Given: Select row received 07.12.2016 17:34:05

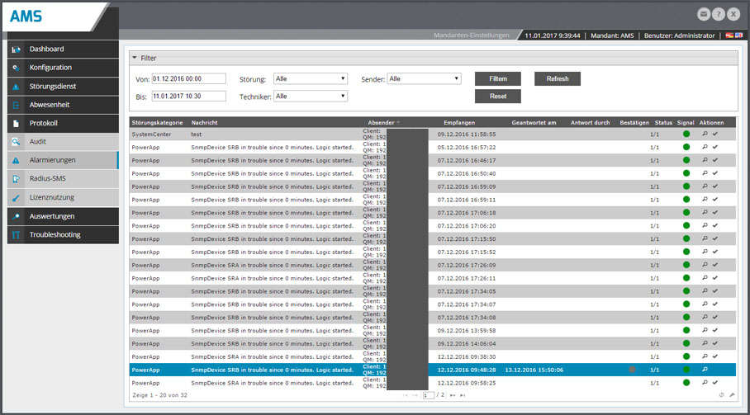Looking at the screenshot, I should point(432,291).
